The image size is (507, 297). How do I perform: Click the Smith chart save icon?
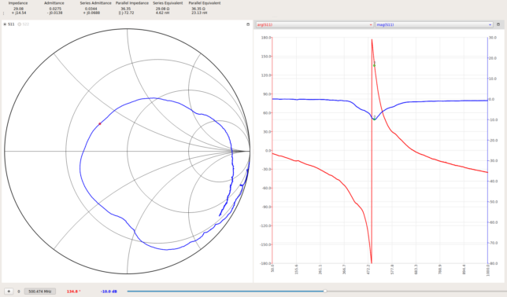[248, 24]
